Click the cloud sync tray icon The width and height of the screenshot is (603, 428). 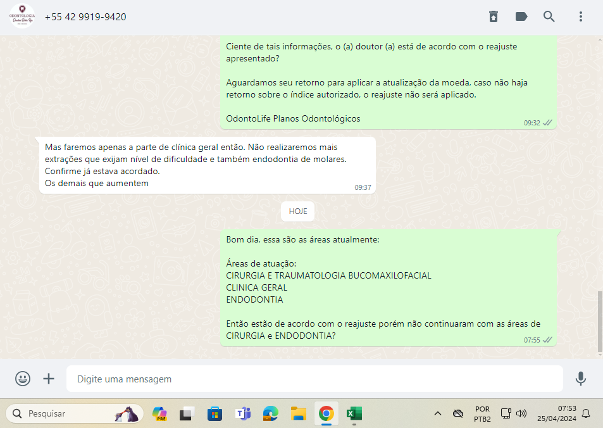(x=457, y=414)
